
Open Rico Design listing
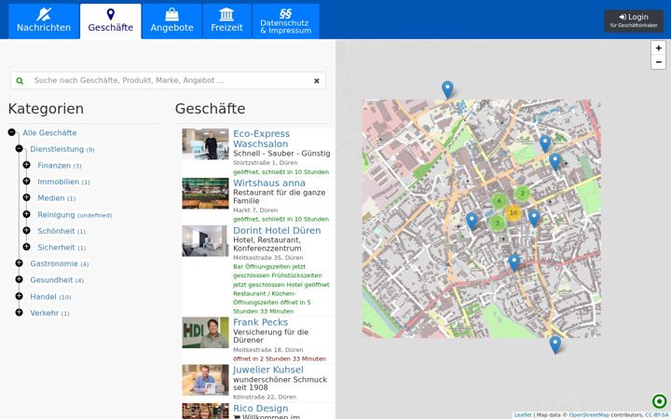click(x=261, y=409)
